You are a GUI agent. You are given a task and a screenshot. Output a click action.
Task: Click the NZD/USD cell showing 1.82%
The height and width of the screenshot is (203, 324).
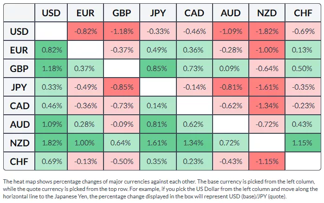[51, 143]
